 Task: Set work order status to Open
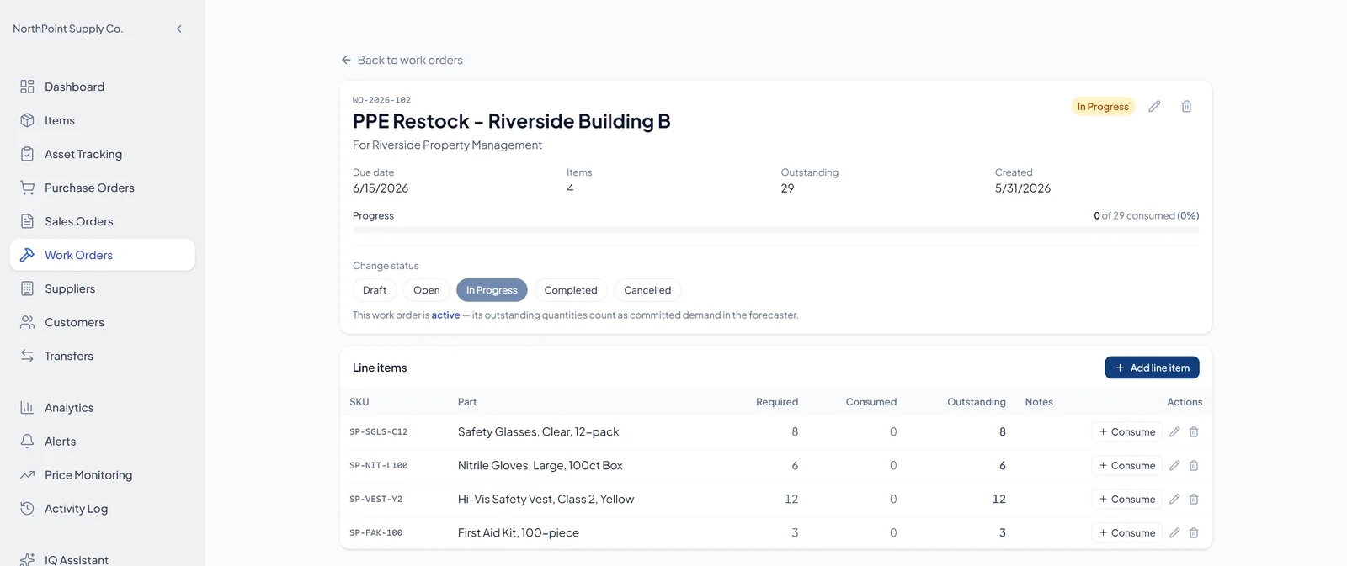click(427, 290)
